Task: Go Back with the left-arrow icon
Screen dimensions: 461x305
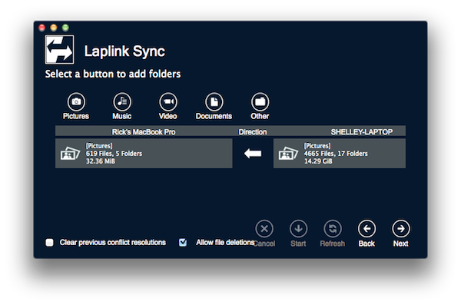Action: coord(366,228)
